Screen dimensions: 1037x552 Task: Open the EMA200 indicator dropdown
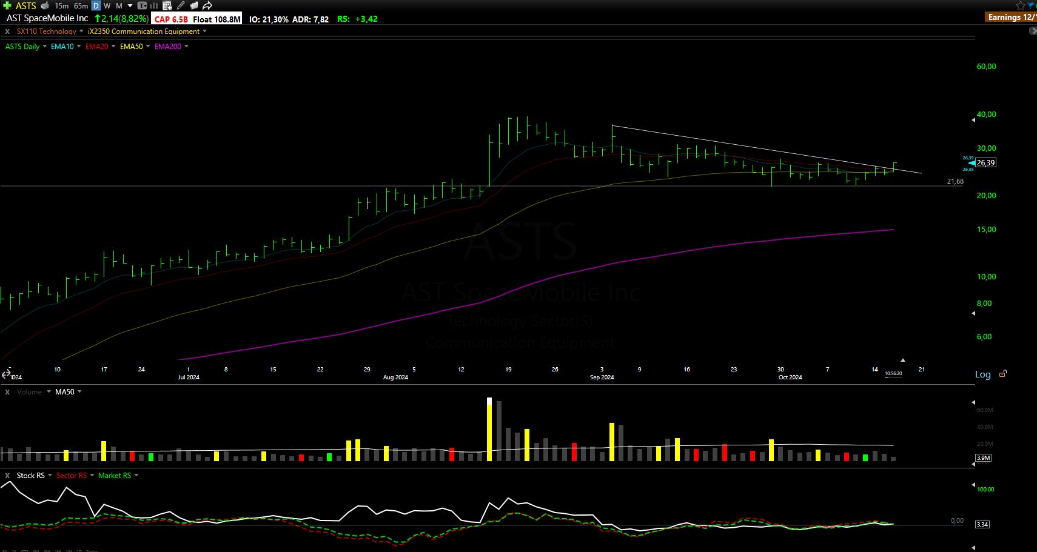point(186,47)
